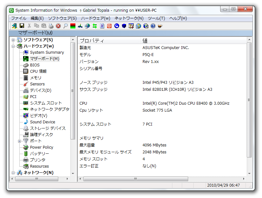Click the Copy toolbar icon
The image size is (262, 198).
(x=36, y=26)
